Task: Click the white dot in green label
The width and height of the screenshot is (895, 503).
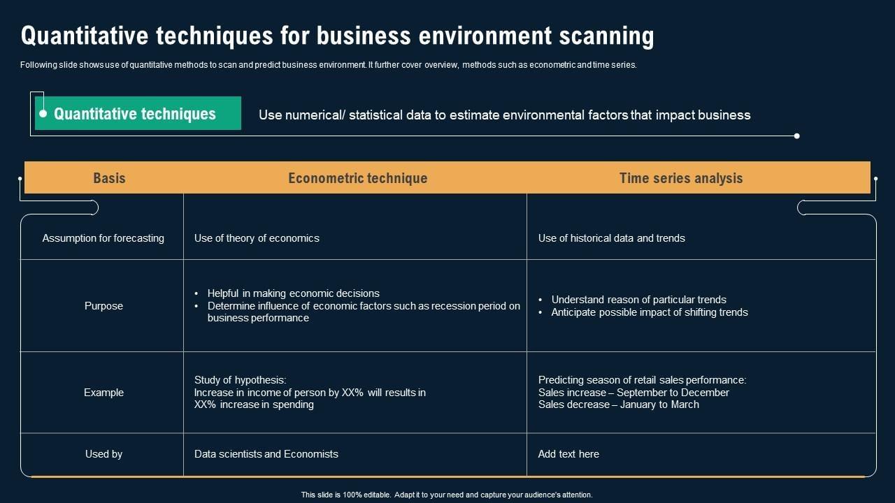Action: (x=43, y=113)
